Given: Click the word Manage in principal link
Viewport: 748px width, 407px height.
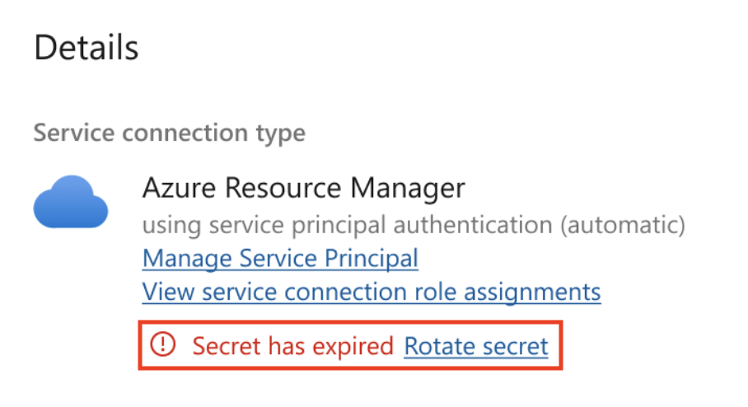Looking at the screenshot, I should [186, 259].
